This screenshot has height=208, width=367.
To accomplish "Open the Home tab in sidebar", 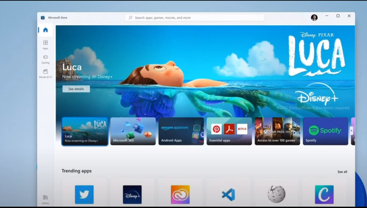I will click(x=45, y=30).
